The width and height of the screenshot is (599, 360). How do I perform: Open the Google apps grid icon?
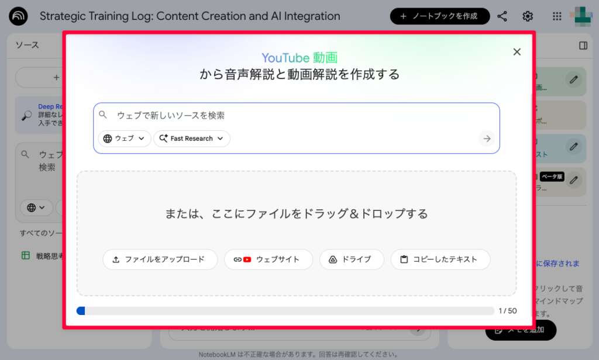coord(556,16)
